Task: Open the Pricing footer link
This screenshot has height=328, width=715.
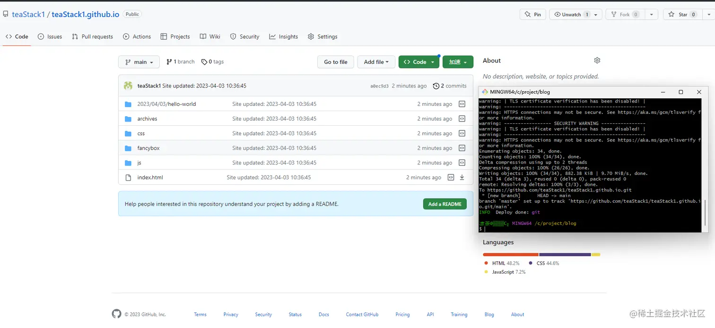Action: point(402,314)
